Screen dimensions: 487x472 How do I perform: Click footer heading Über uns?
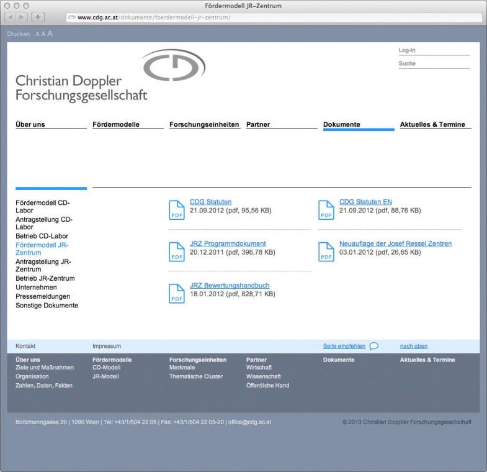click(x=28, y=360)
